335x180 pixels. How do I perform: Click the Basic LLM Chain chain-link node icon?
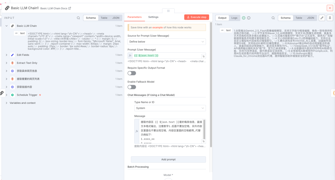12,26
